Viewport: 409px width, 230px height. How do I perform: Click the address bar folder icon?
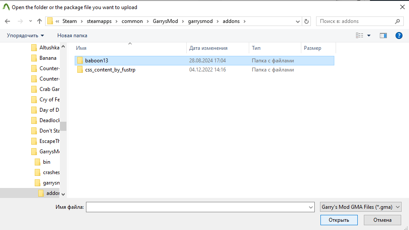[x=50, y=21]
